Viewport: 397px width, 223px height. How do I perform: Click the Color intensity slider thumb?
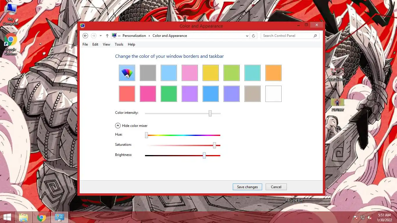(x=210, y=113)
